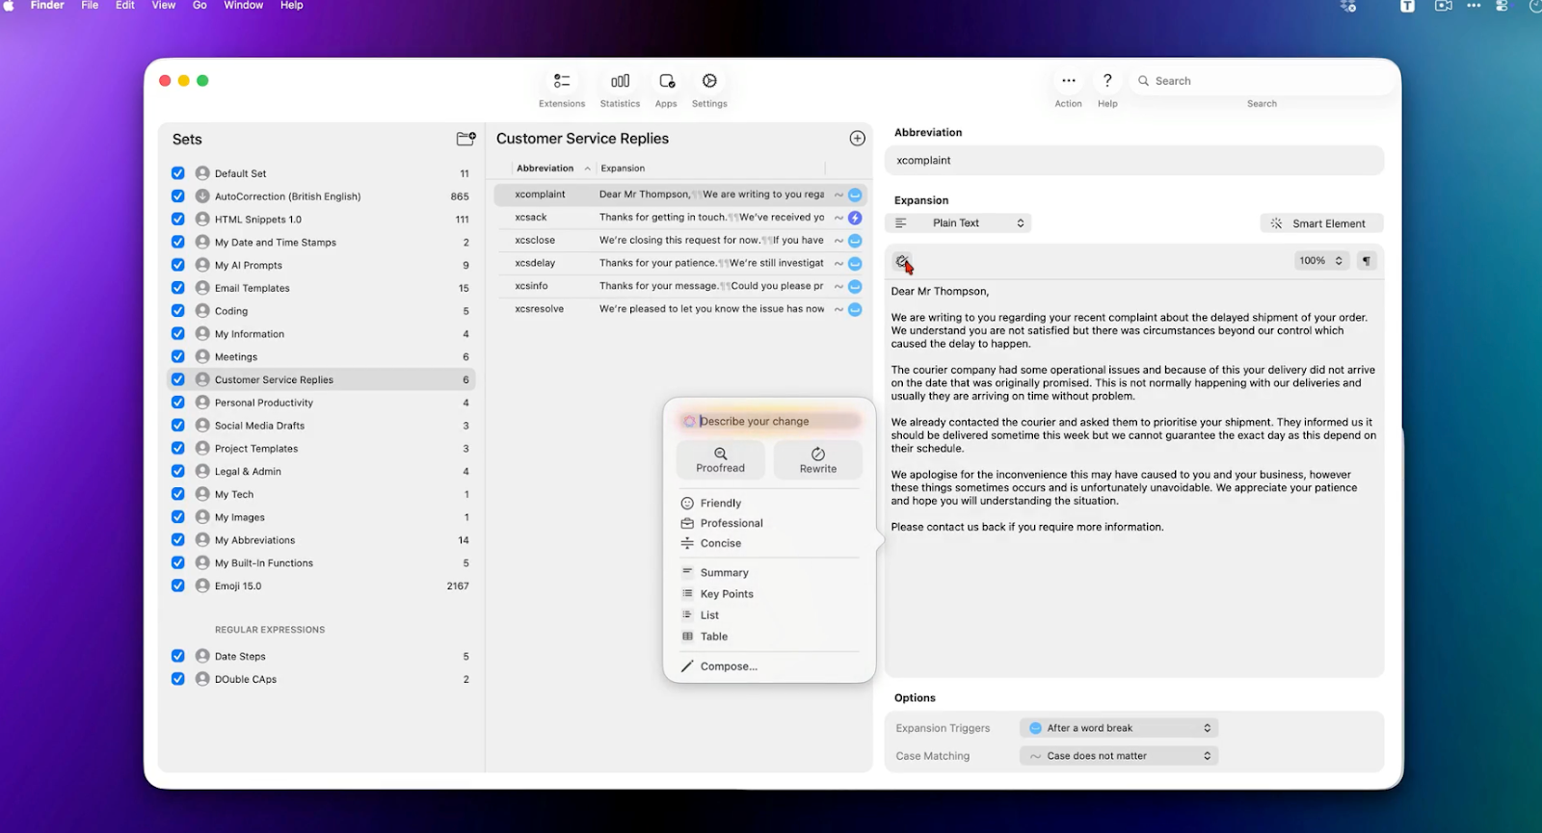Image resolution: width=1542 pixels, height=833 pixels.
Task: Click the Help question mark icon
Action: 1107,81
